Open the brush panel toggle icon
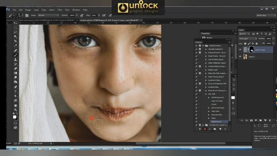Screen dimensions: 277x156 (x=27, y=16)
